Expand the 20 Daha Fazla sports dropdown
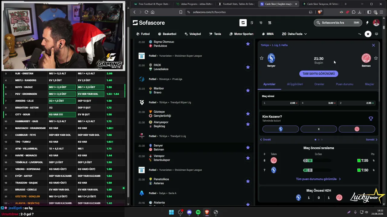The height and width of the screenshot is (217, 387). [294, 34]
